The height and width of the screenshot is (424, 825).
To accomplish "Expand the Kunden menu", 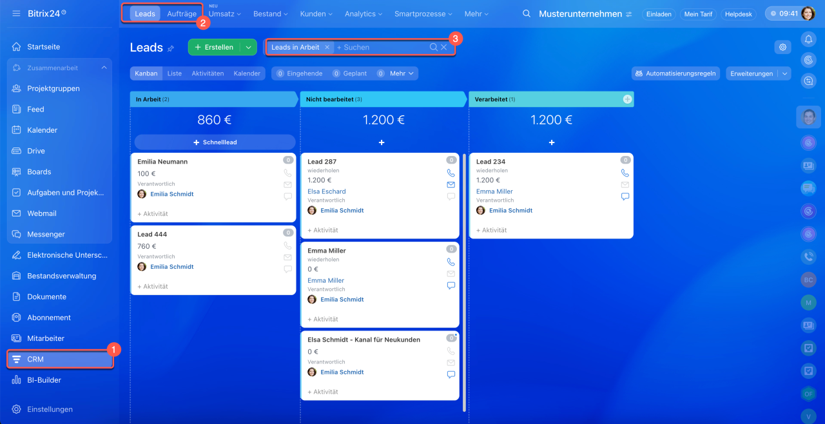I will tap(316, 14).
